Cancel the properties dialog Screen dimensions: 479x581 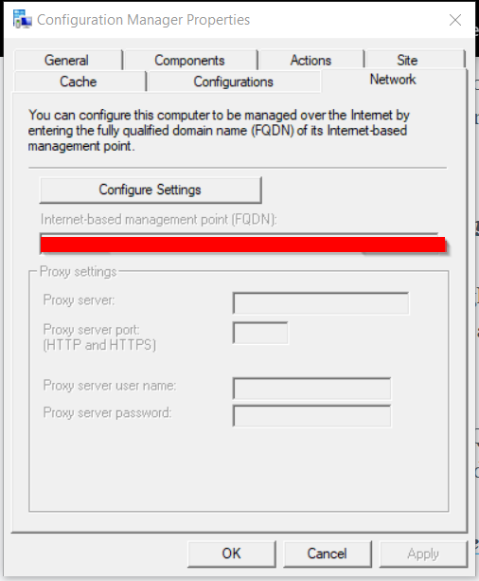click(328, 554)
